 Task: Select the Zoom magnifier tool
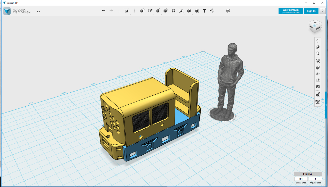(x=318, y=54)
